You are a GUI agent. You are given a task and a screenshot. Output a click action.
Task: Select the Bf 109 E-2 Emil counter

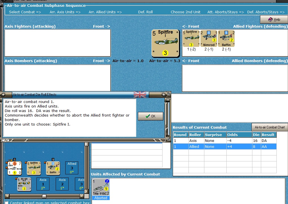(24, 184)
